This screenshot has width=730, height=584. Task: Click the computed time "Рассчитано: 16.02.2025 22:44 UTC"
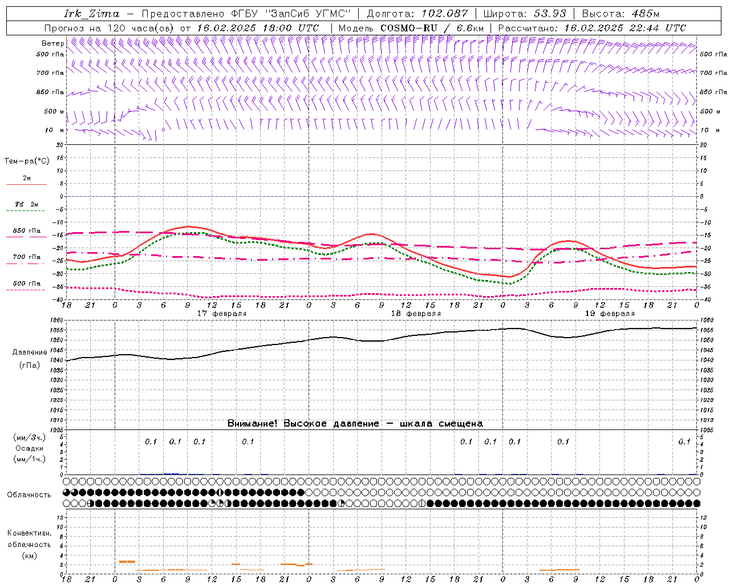tap(592, 28)
